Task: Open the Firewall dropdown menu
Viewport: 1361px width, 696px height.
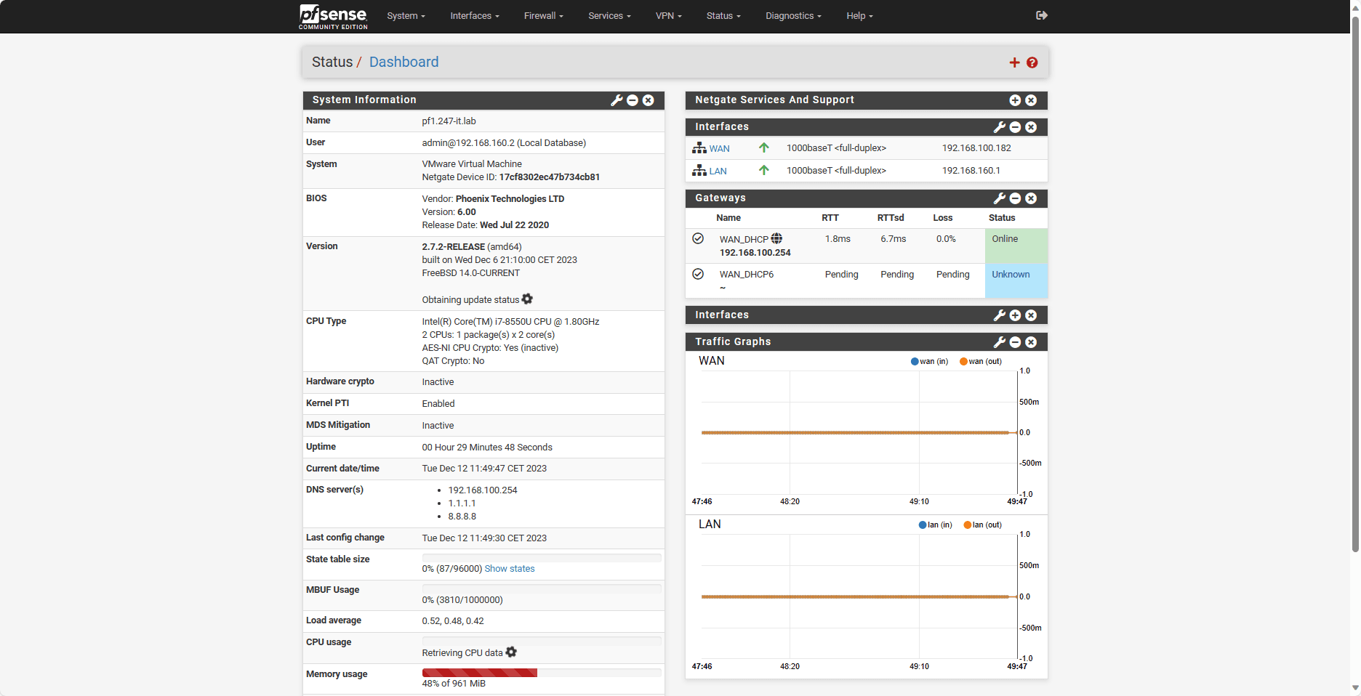Action: 543,16
